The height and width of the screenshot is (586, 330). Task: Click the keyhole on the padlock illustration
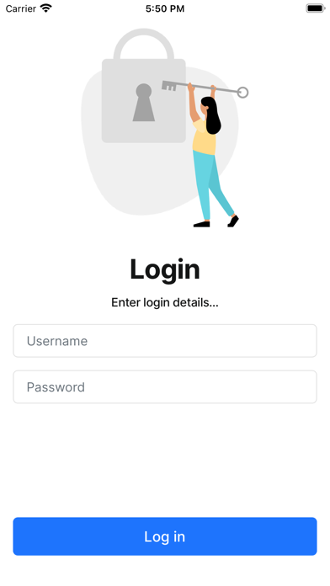[143, 103]
